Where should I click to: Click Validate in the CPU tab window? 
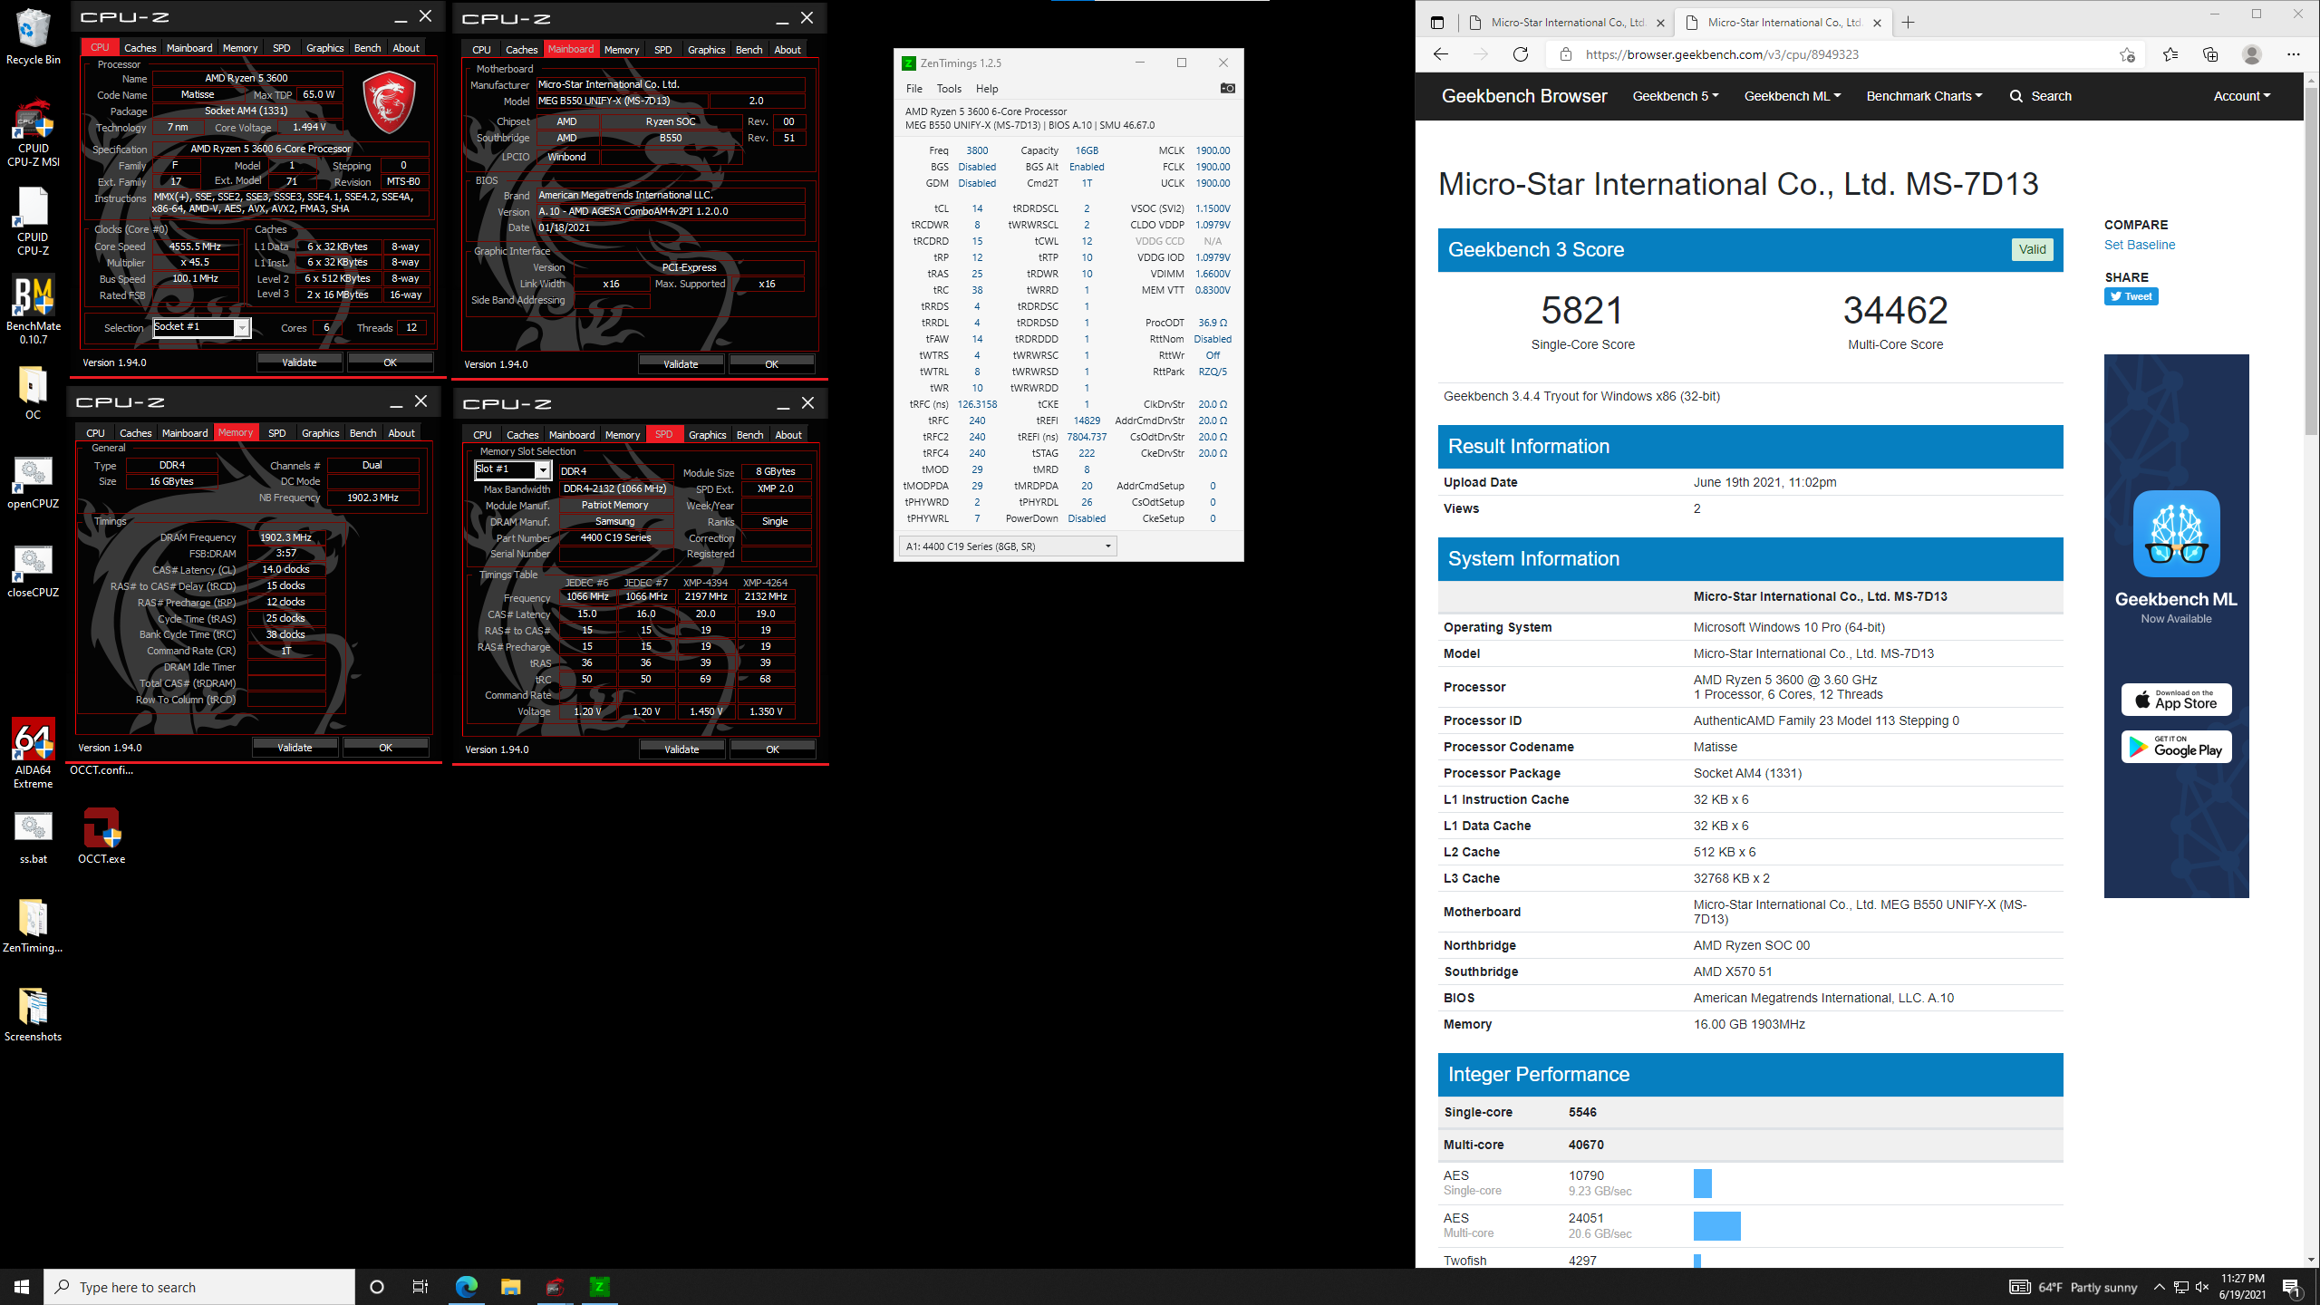[299, 362]
